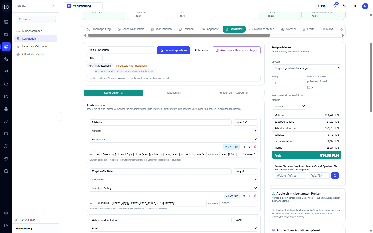Open the 'Für jedes Teil' dropdown
Image resolution: width=373 pixels, height=233 pixels.
[x=174, y=139]
